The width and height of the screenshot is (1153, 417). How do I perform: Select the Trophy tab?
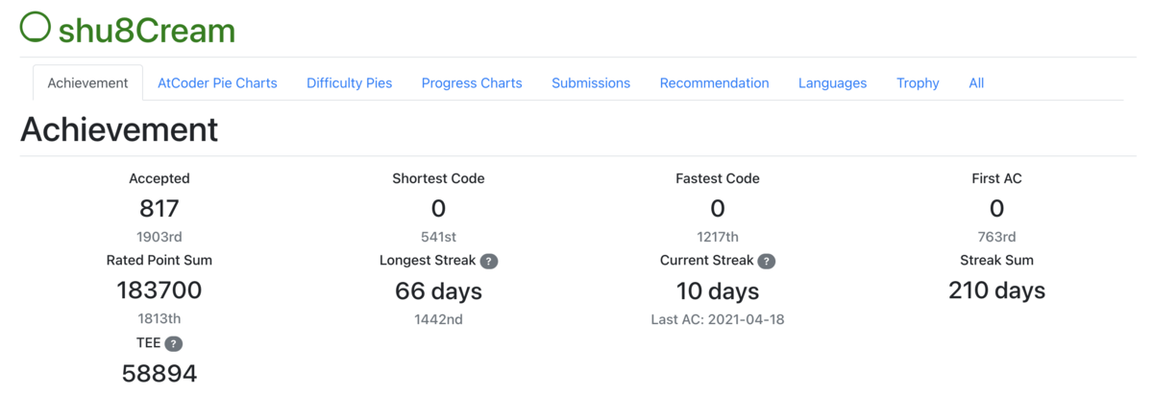tap(918, 83)
